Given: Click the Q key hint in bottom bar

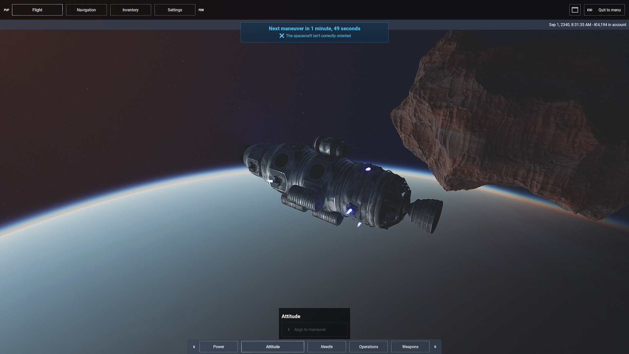Looking at the screenshot, I should [194, 347].
